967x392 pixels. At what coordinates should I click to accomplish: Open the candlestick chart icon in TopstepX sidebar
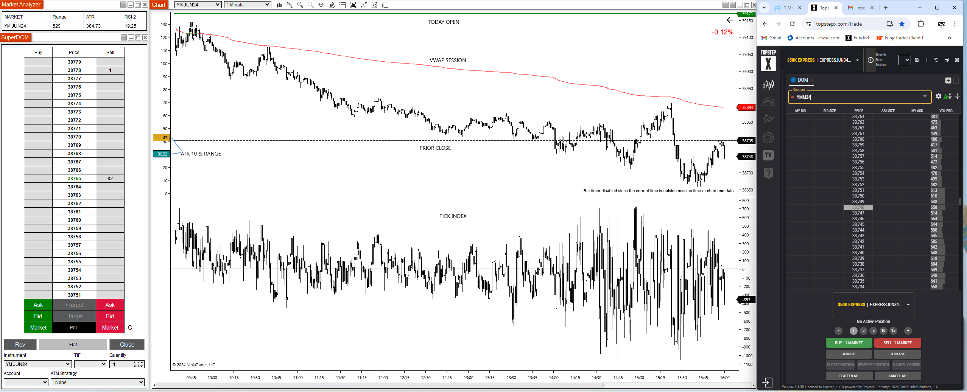coord(768,84)
